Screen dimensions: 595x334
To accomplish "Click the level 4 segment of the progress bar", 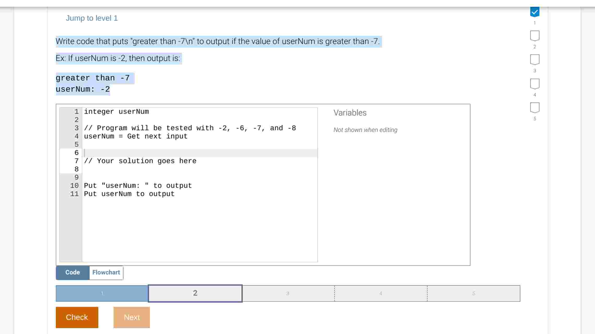I will tap(381, 293).
